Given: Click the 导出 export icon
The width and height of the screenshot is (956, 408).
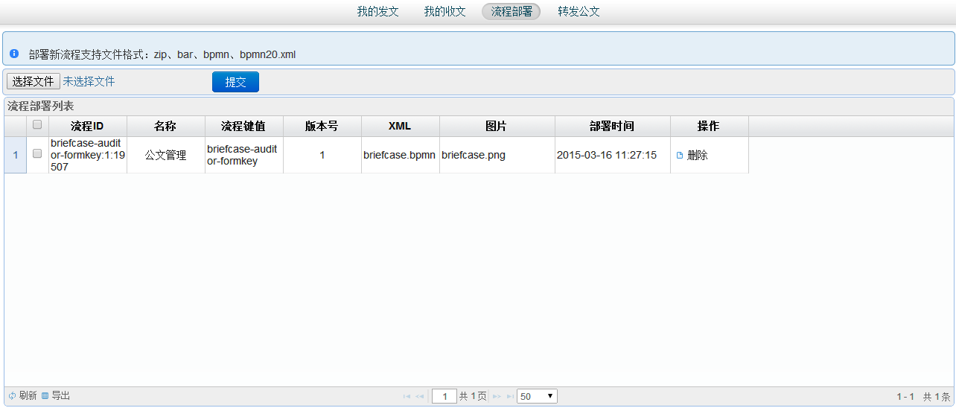Looking at the screenshot, I should point(45,396).
